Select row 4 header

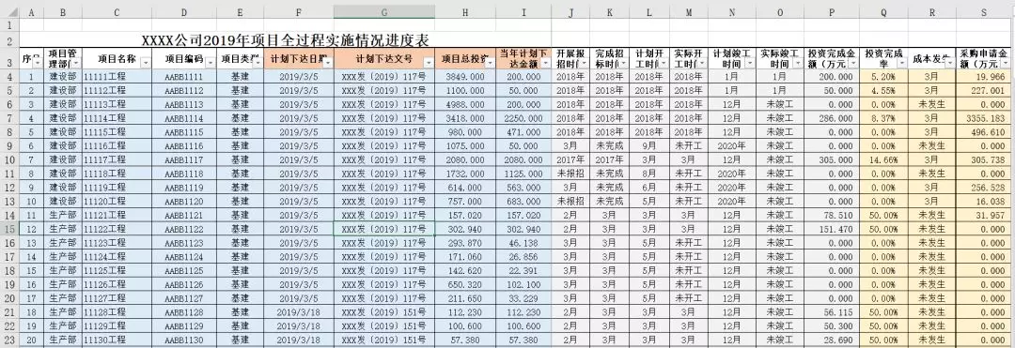(x=9, y=76)
